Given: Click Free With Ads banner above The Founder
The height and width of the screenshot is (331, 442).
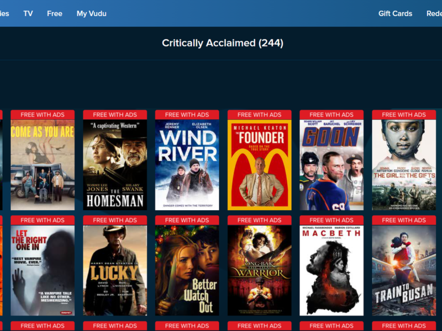Looking at the screenshot, I should point(259,115).
